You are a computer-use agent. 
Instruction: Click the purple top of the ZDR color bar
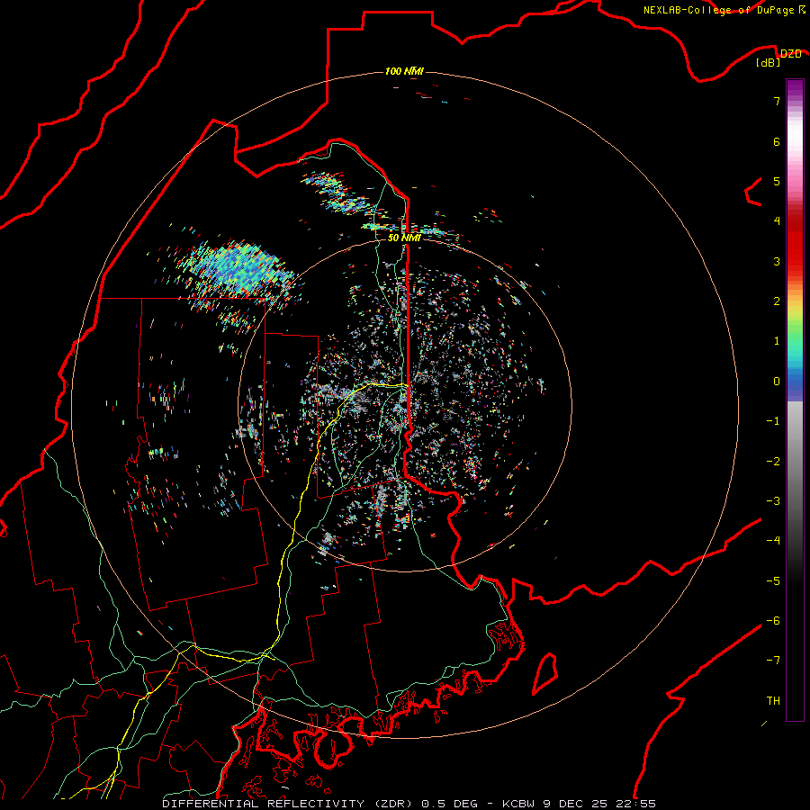(x=795, y=88)
